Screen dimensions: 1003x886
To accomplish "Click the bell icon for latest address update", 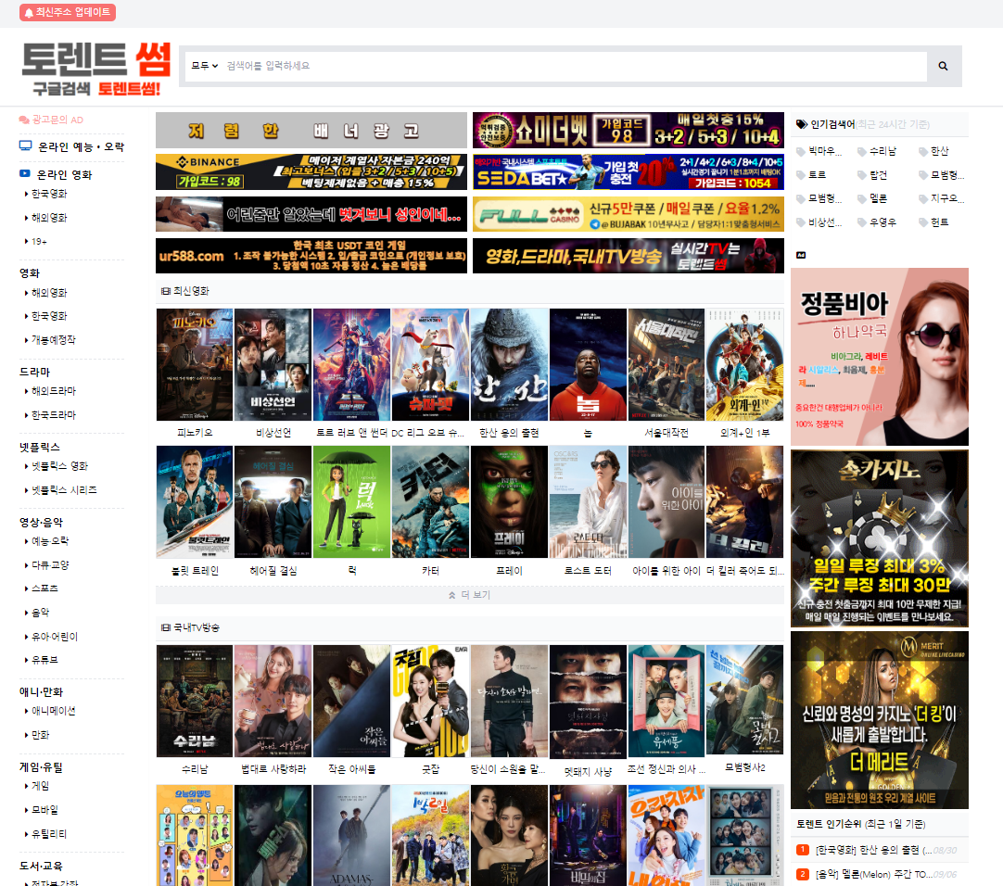I will click(x=29, y=13).
